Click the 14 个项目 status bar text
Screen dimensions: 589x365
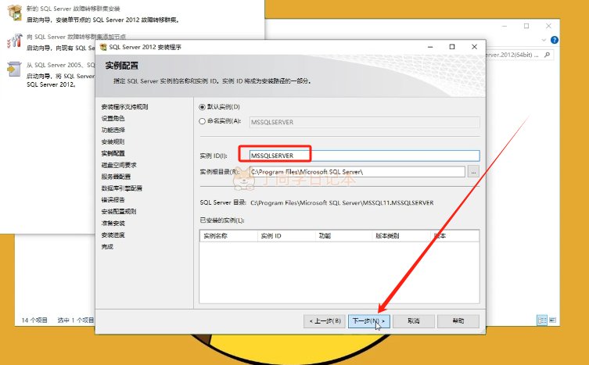pos(34,320)
